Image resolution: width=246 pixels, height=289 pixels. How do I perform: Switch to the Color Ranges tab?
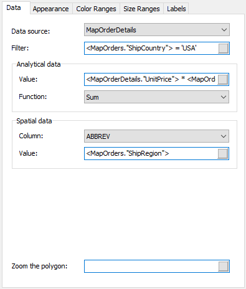tap(96, 9)
